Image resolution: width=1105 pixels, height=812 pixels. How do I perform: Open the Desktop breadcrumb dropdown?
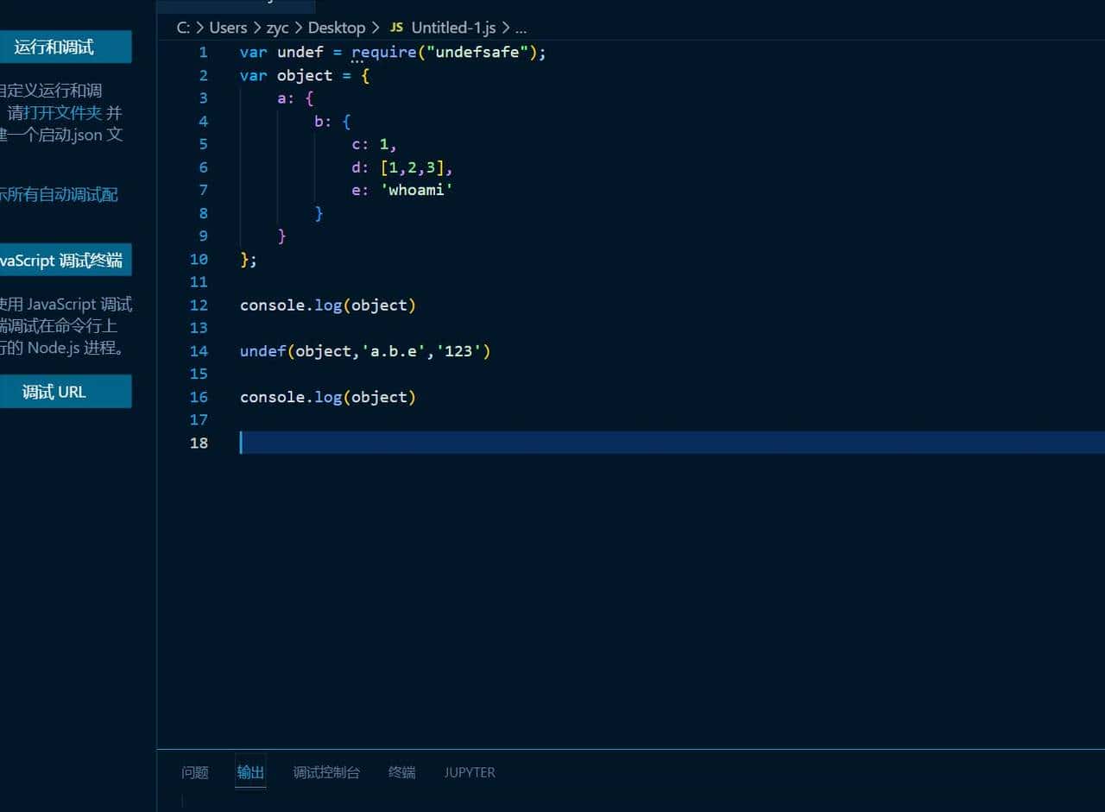[337, 27]
